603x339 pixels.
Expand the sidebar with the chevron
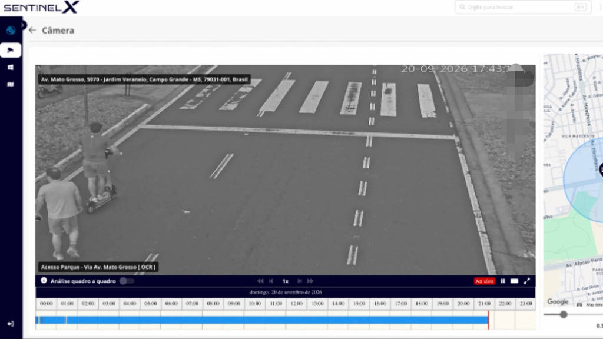coord(23,25)
